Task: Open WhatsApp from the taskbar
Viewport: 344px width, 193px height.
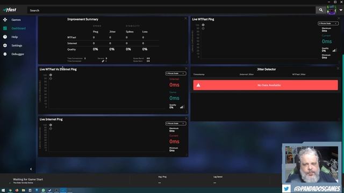Action: tap(43, 190)
